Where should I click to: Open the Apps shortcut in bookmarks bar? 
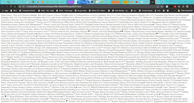(5, 11)
